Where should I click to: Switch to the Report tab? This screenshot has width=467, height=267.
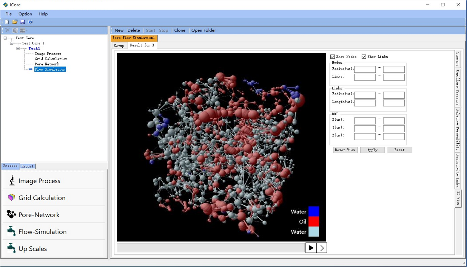click(27, 166)
